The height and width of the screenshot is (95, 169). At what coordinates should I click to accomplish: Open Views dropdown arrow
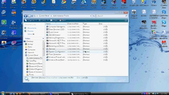pyautogui.click(x=48, y=20)
